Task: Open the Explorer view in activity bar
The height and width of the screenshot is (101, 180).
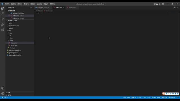Action: click(3, 8)
